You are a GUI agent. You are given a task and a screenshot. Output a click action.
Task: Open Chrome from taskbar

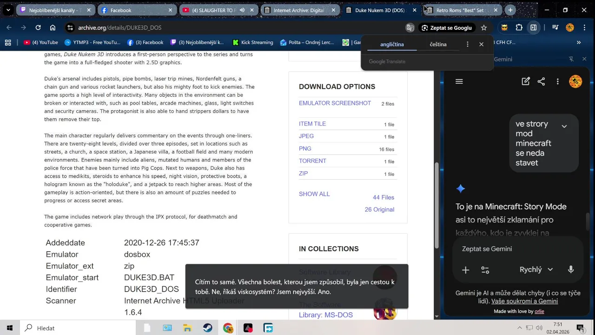[228, 328]
